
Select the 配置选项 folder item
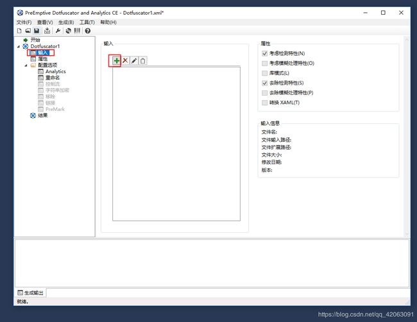[47, 65]
